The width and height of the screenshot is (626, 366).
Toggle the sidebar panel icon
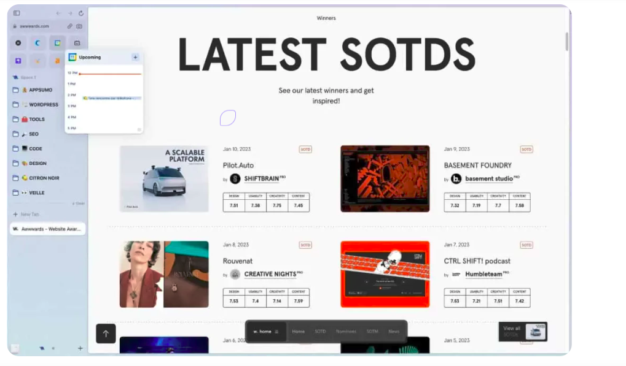[17, 13]
